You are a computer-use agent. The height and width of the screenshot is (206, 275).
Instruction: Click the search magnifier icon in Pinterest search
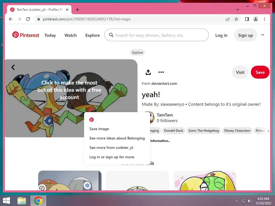tap(111, 35)
